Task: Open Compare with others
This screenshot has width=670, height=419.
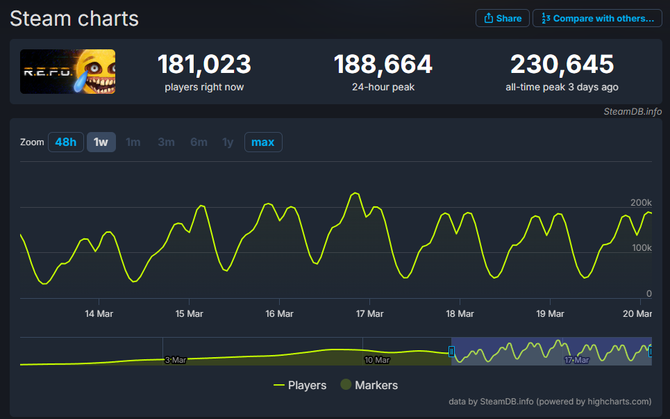Action: coord(597,18)
